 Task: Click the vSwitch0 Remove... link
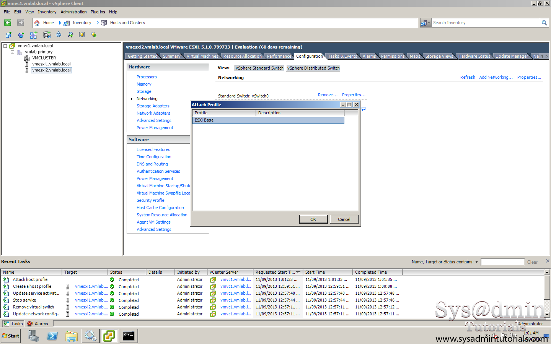(x=328, y=95)
